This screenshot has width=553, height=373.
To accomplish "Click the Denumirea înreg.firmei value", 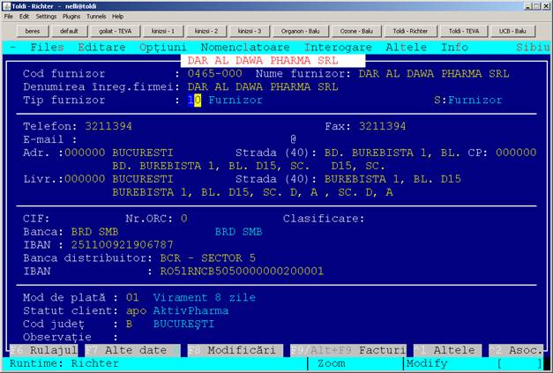I will (263, 86).
